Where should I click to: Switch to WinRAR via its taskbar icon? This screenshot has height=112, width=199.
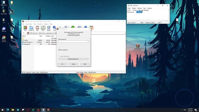49,110
